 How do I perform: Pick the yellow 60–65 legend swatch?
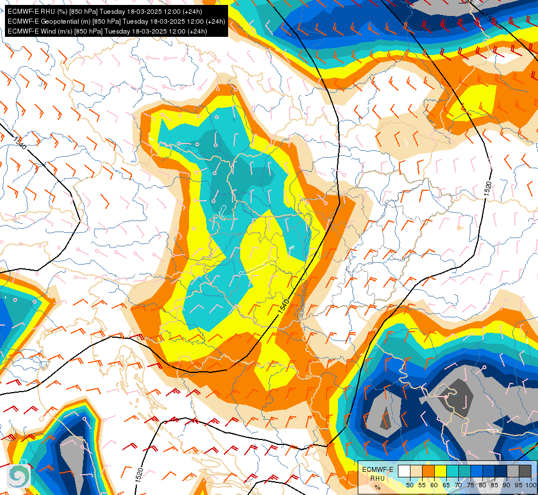pos(441,471)
